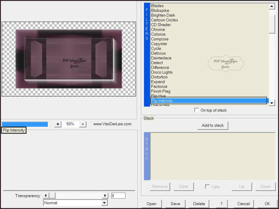Click the filter list scroll down arrow
The height and width of the screenshot is (209, 279).
(x=272, y=103)
